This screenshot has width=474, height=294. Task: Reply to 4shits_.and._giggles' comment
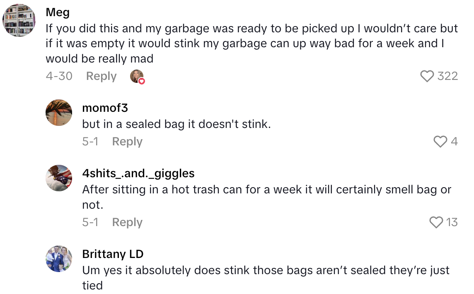pos(127,222)
